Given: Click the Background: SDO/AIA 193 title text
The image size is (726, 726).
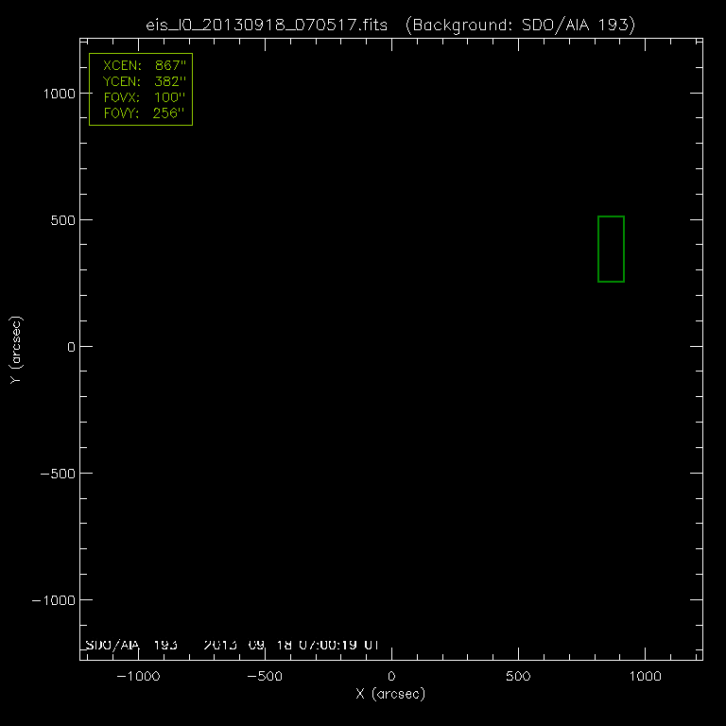Looking at the screenshot, I should pos(521,25).
